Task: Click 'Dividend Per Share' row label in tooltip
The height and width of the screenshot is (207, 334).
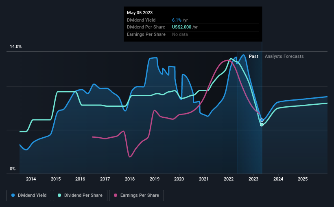Action: [x=146, y=27]
